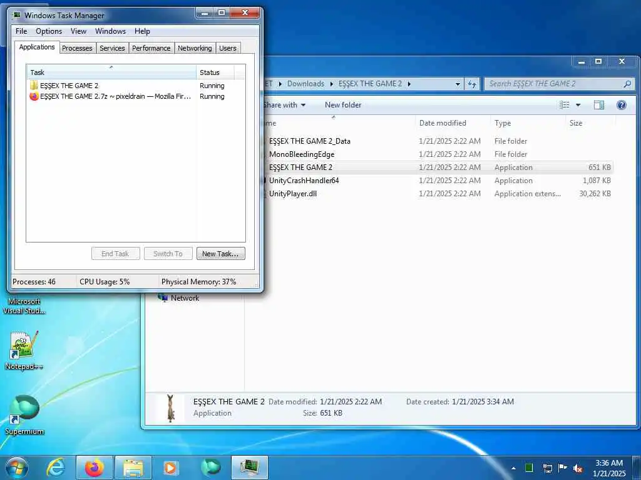Switch to the Services tab

pos(112,48)
